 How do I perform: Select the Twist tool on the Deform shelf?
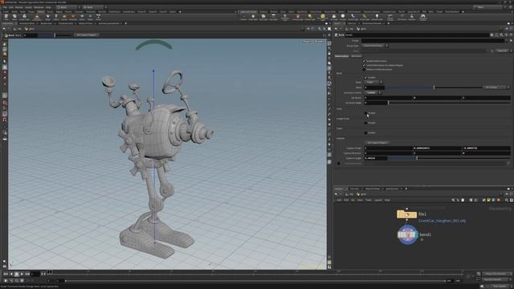tap(6, 17)
